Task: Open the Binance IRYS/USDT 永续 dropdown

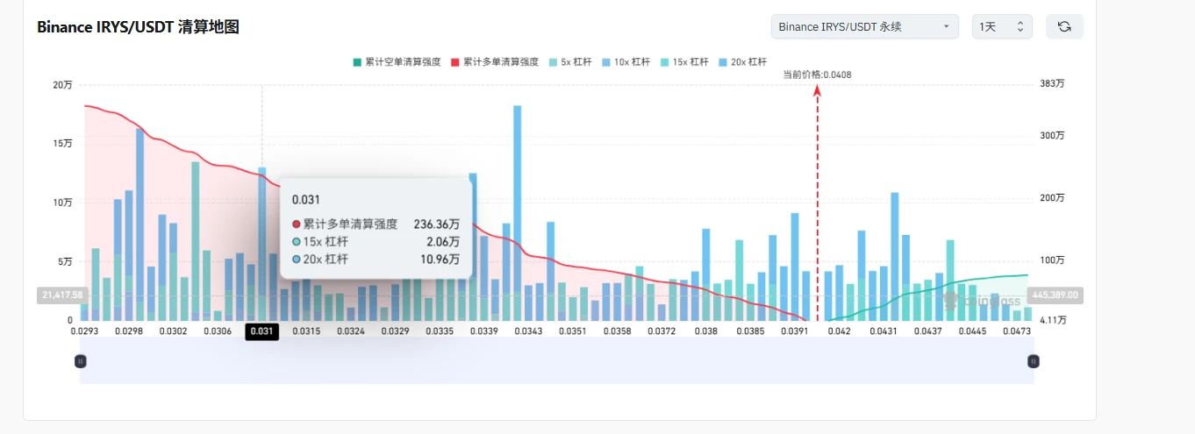Action: [864, 27]
